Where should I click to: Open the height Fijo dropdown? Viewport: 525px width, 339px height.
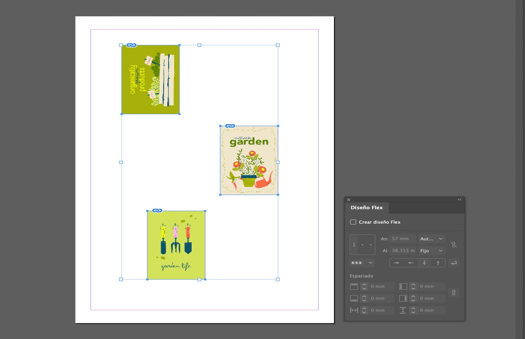(x=431, y=251)
